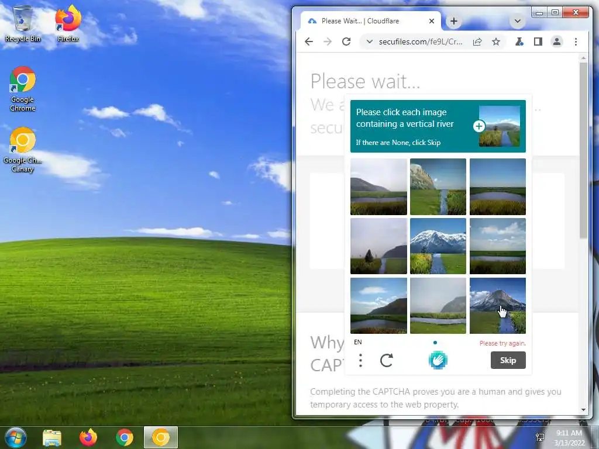The image size is (599, 449).
Task: Open the Google Chrome Canary desktop shortcut
Action: pyautogui.click(x=23, y=150)
